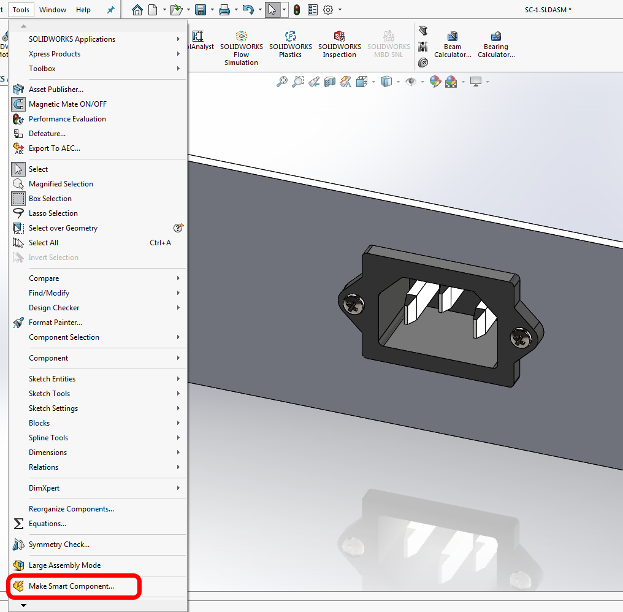Open the Bearing Calculator
This screenshot has width=623, height=612.
[x=496, y=44]
